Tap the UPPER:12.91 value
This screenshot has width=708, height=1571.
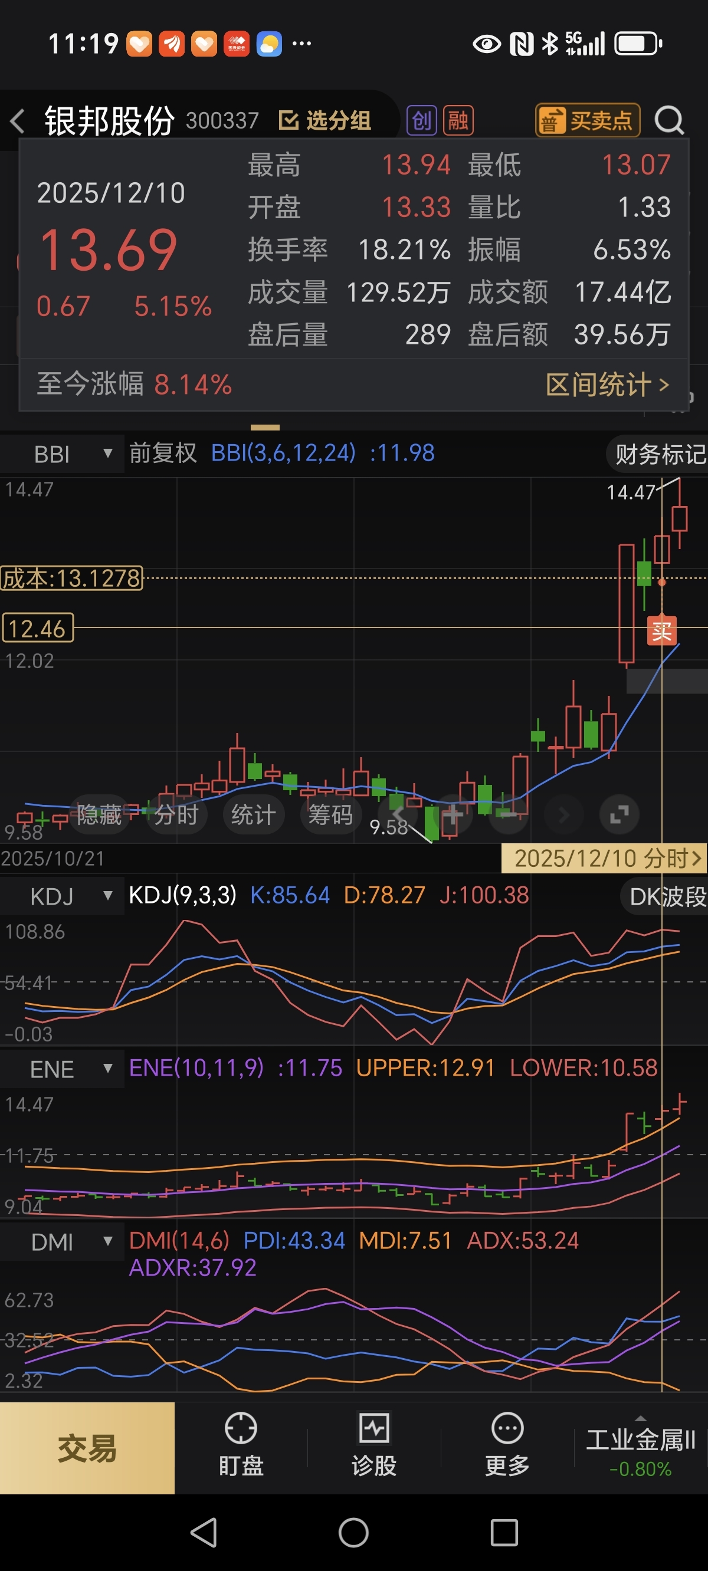coord(425,1068)
